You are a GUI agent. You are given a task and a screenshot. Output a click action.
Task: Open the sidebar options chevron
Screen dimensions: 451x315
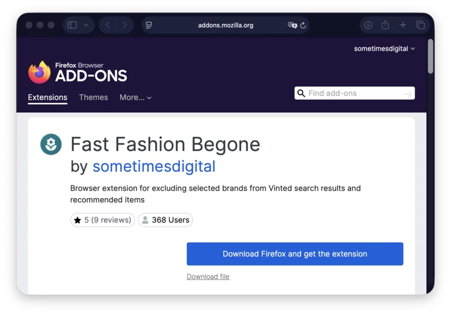tap(86, 25)
